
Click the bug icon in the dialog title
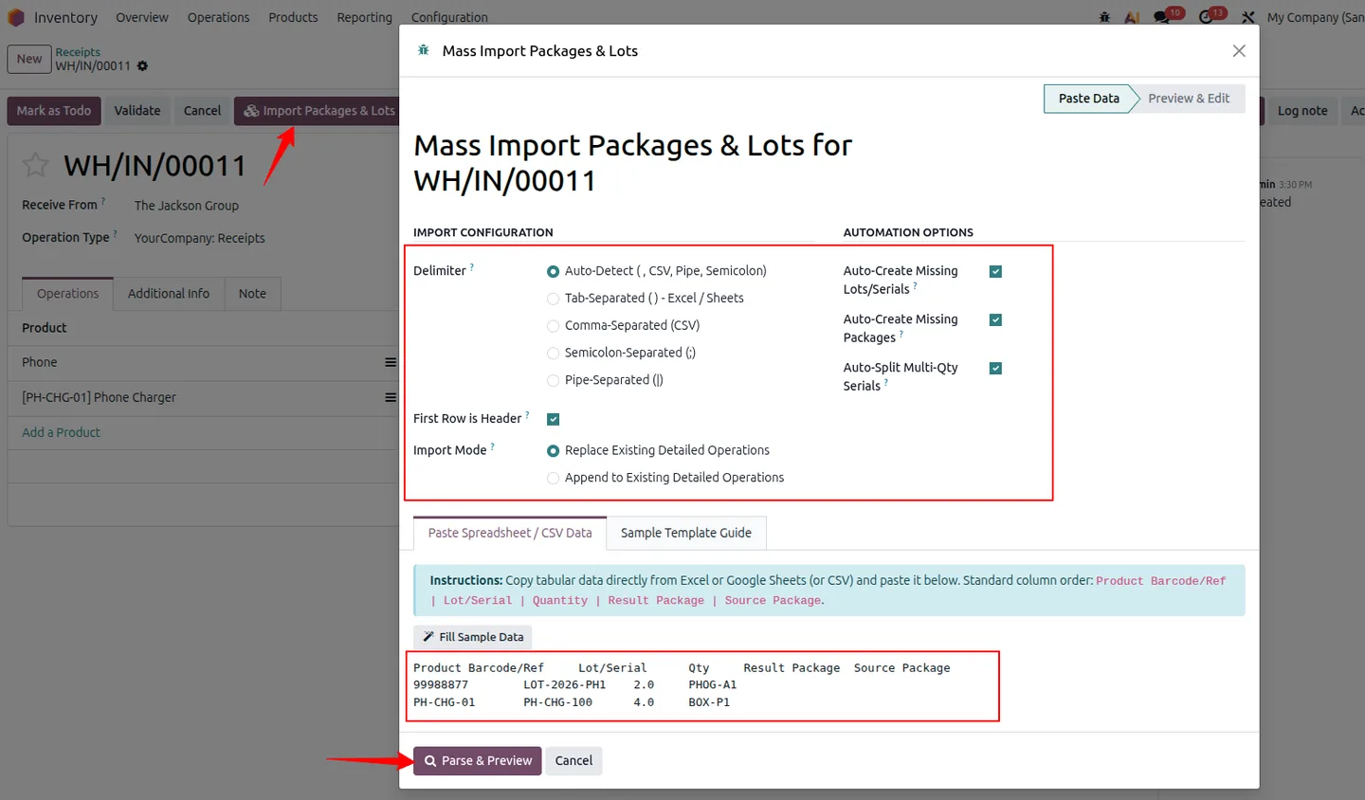424,50
